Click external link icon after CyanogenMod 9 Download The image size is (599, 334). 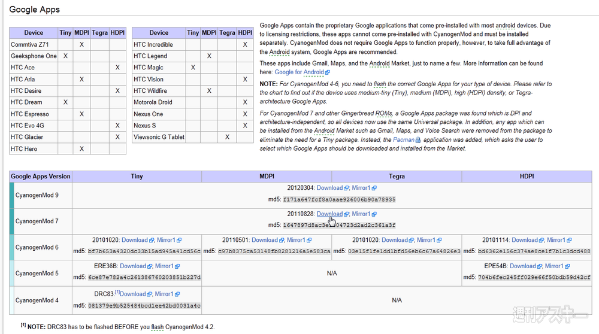pyautogui.click(x=347, y=188)
